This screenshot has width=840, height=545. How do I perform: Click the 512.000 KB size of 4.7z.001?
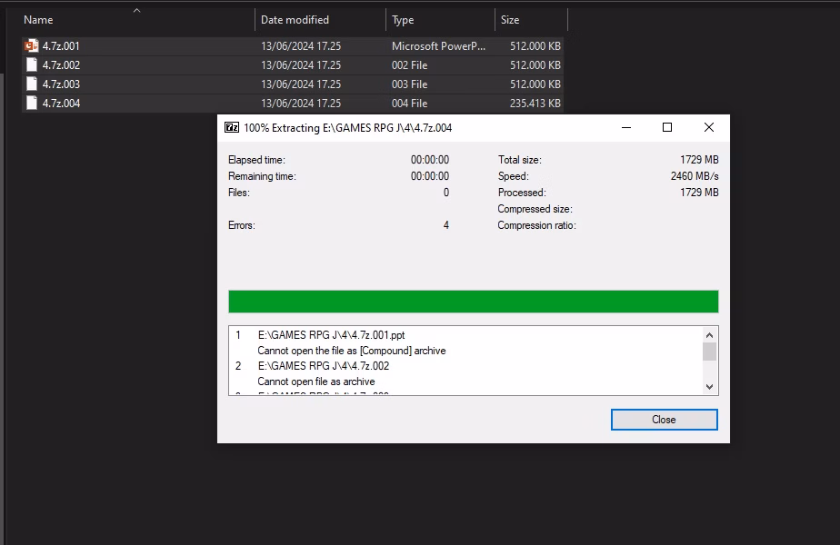(535, 46)
